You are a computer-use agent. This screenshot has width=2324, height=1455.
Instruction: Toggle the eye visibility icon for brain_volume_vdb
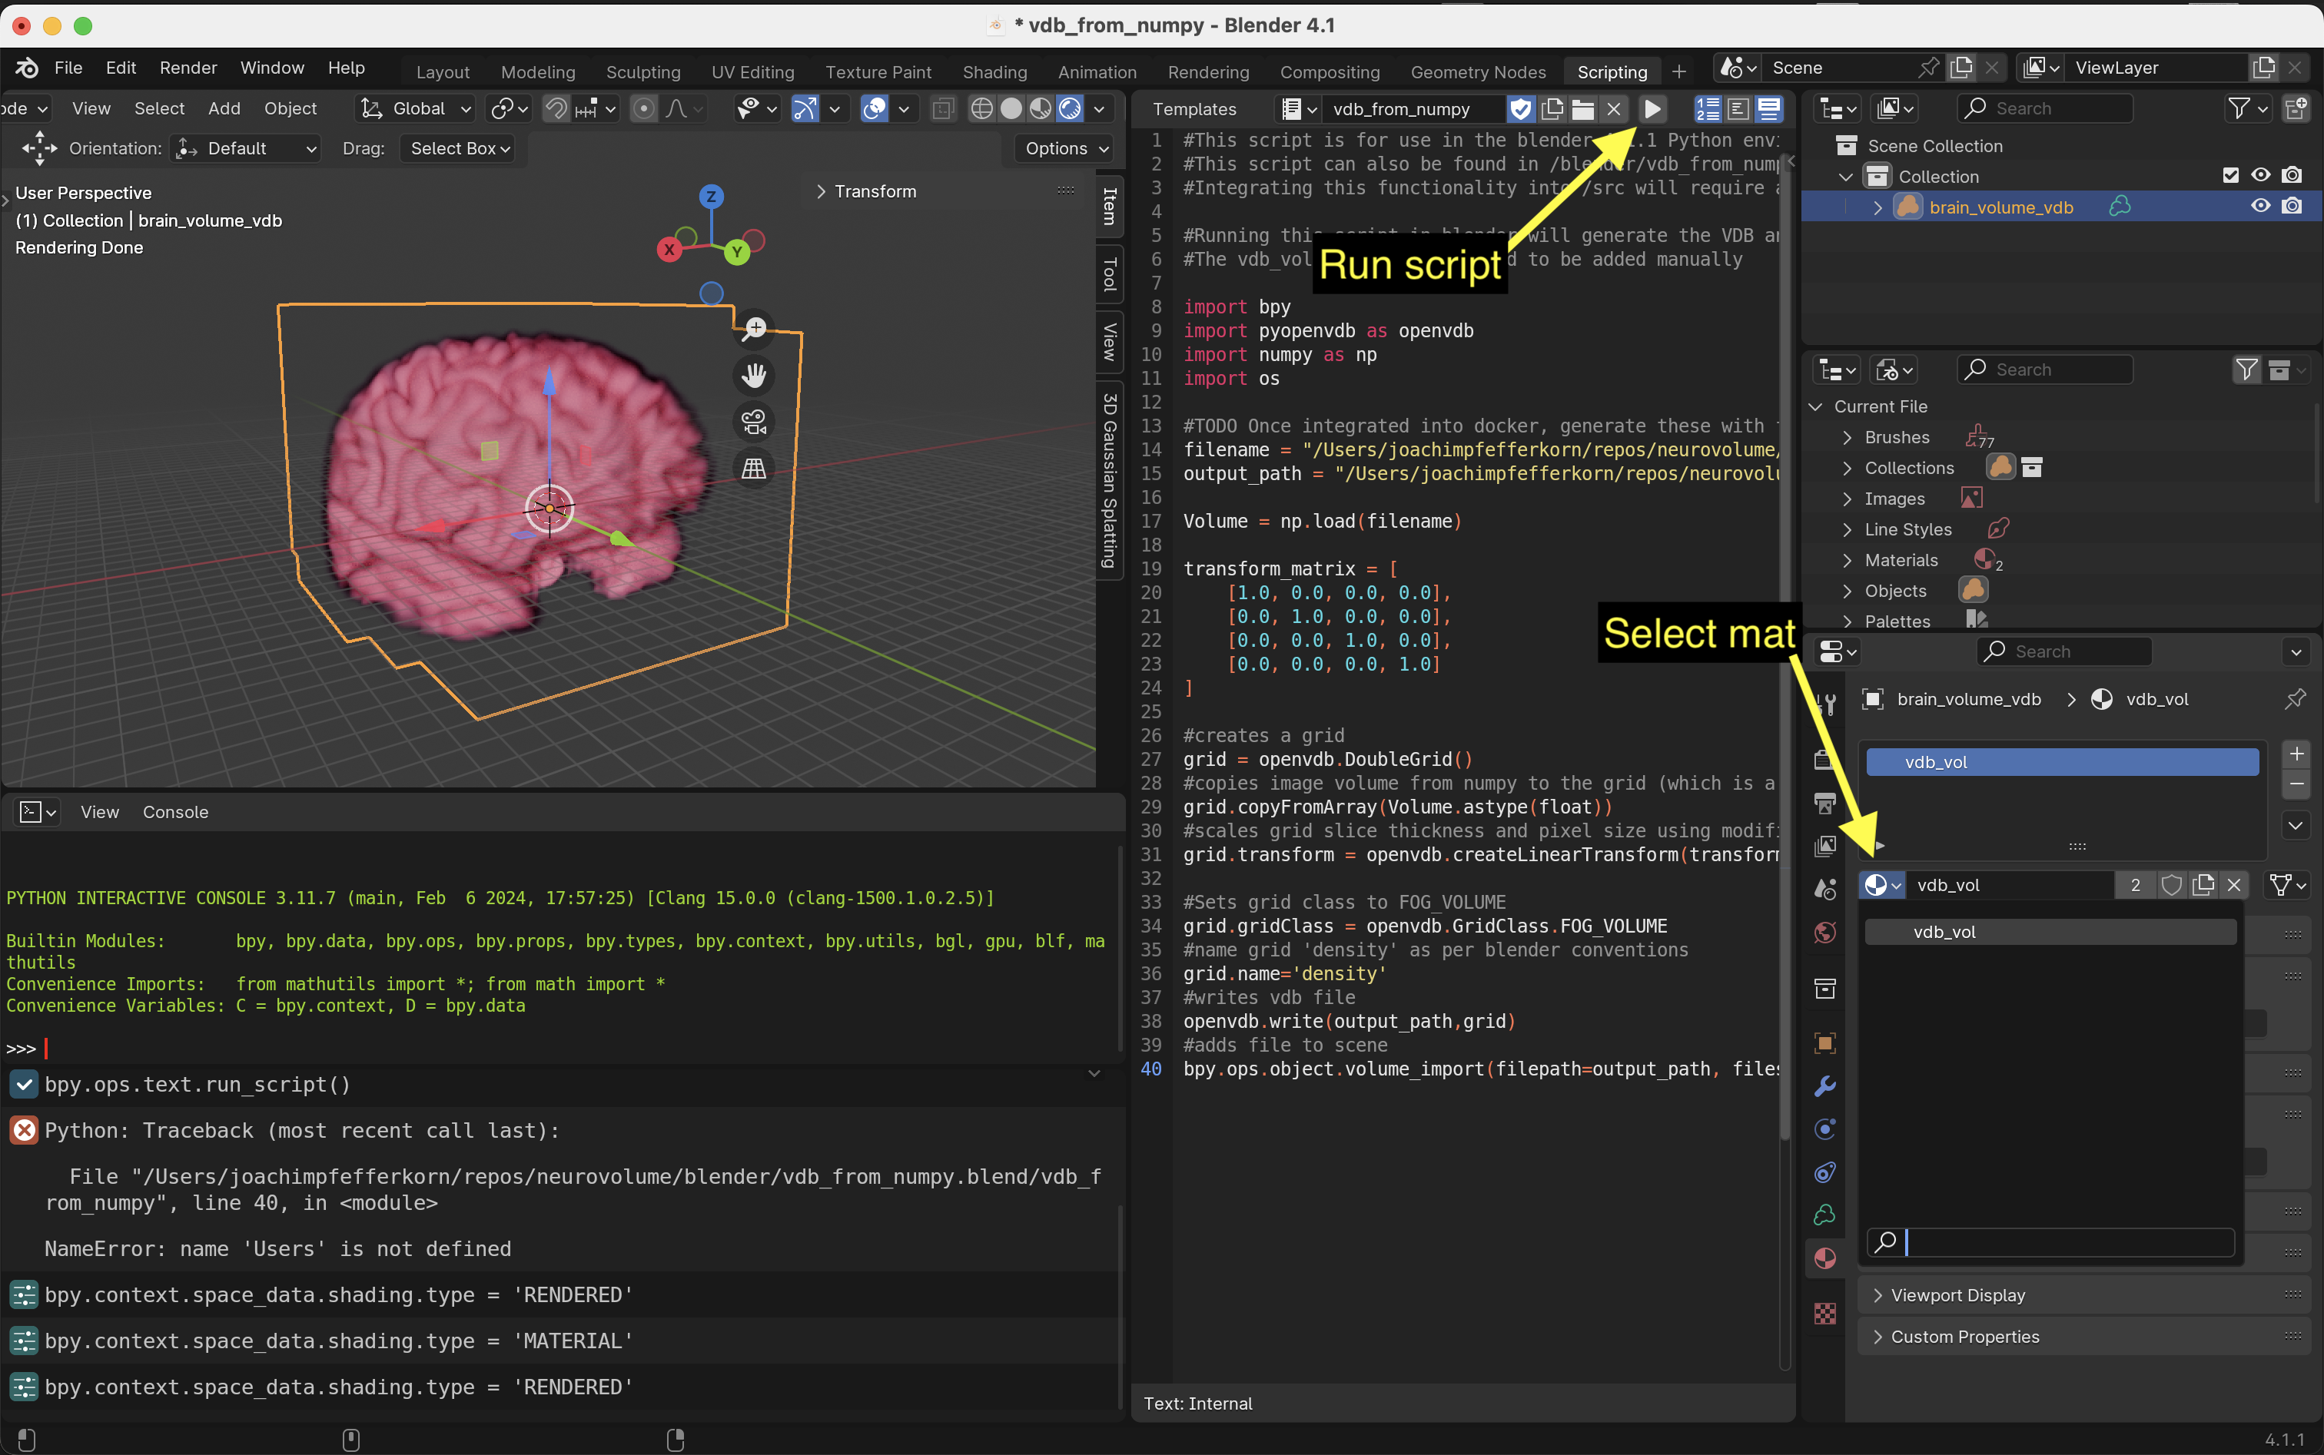pos(2259,206)
